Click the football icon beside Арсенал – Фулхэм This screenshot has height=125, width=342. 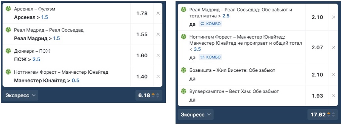[8, 9]
